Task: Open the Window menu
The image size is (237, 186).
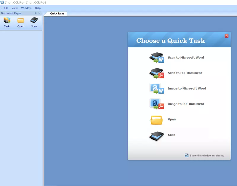Action: (x=26, y=8)
